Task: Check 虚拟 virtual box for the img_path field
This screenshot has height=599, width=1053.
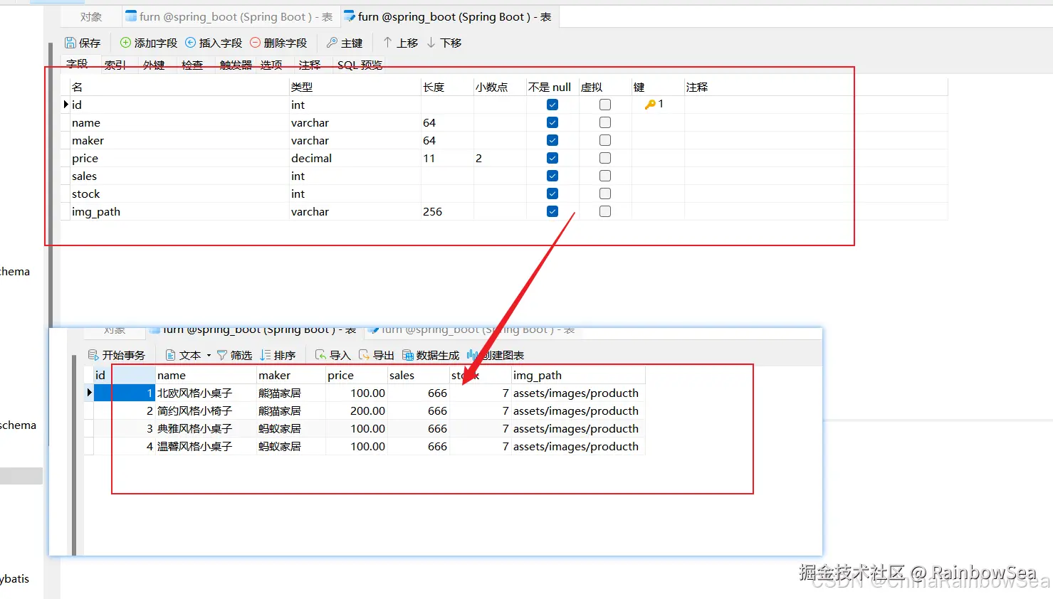Action: [605, 211]
